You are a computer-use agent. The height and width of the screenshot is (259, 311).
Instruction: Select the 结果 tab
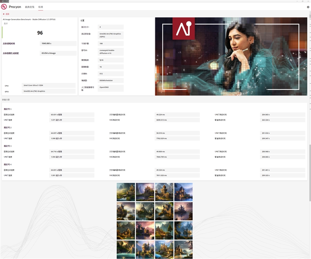pyautogui.click(x=41, y=7)
